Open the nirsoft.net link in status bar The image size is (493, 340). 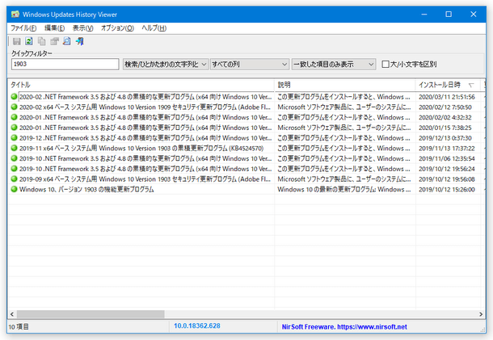point(372,327)
